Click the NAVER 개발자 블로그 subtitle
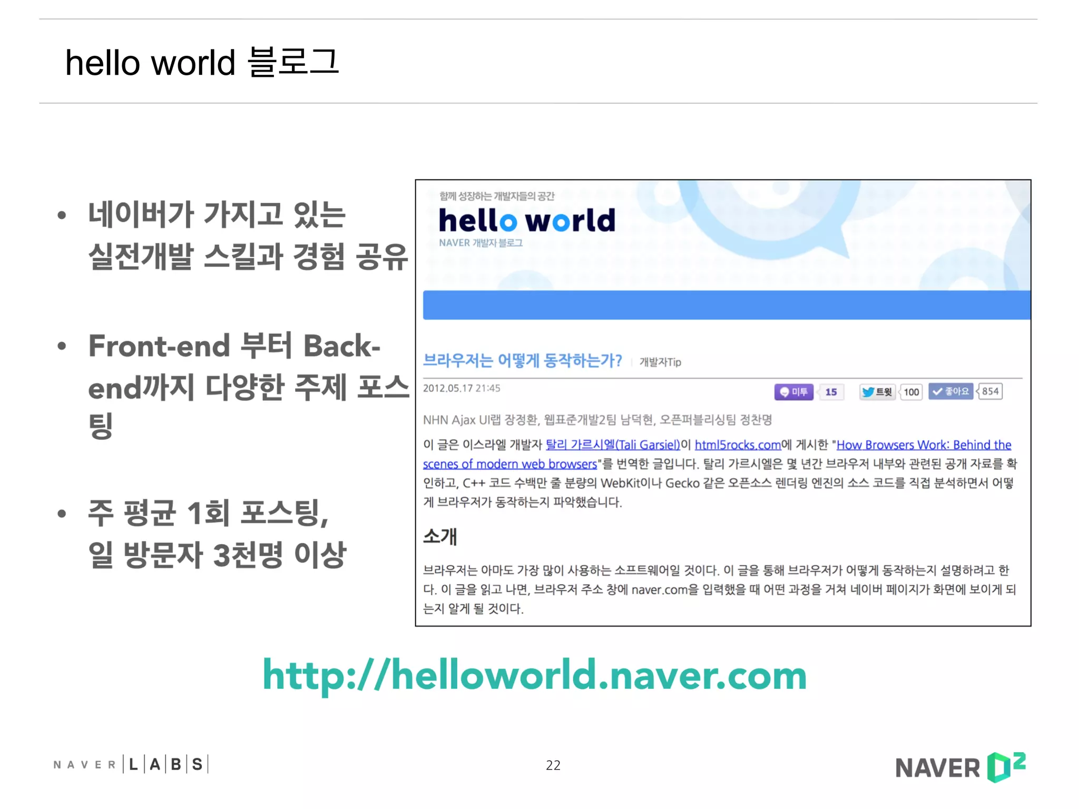 point(480,243)
